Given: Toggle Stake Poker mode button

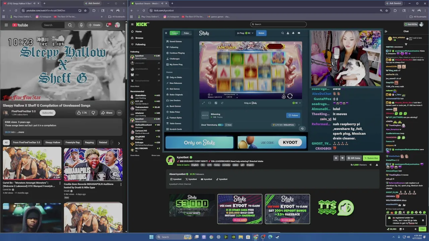Looking at the screenshot, I should 186,33.
